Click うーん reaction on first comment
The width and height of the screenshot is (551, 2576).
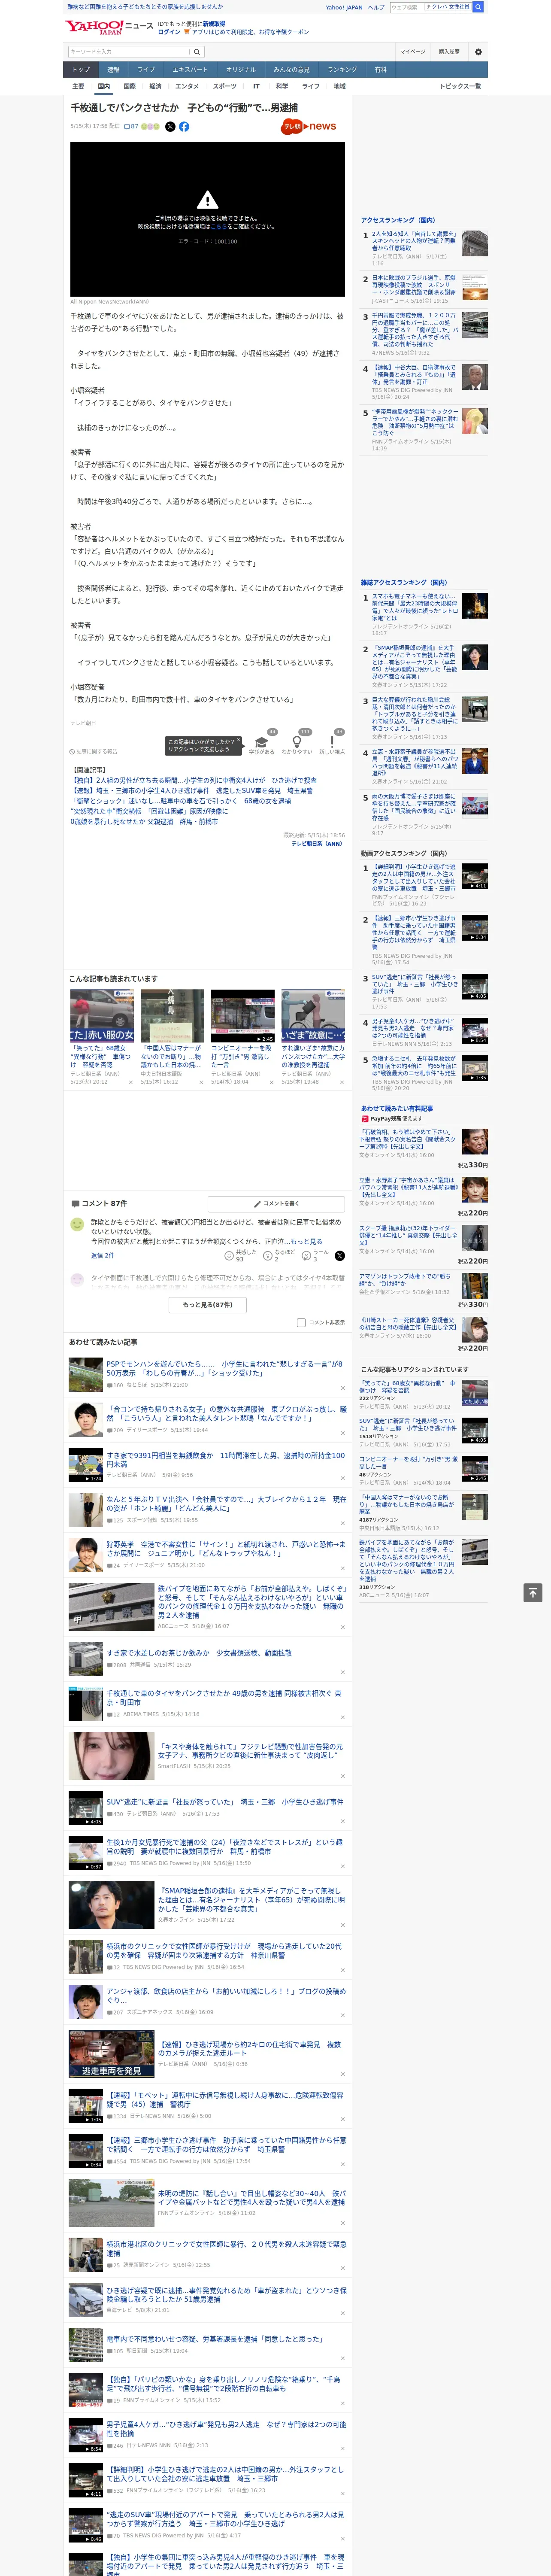click(316, 1256)
